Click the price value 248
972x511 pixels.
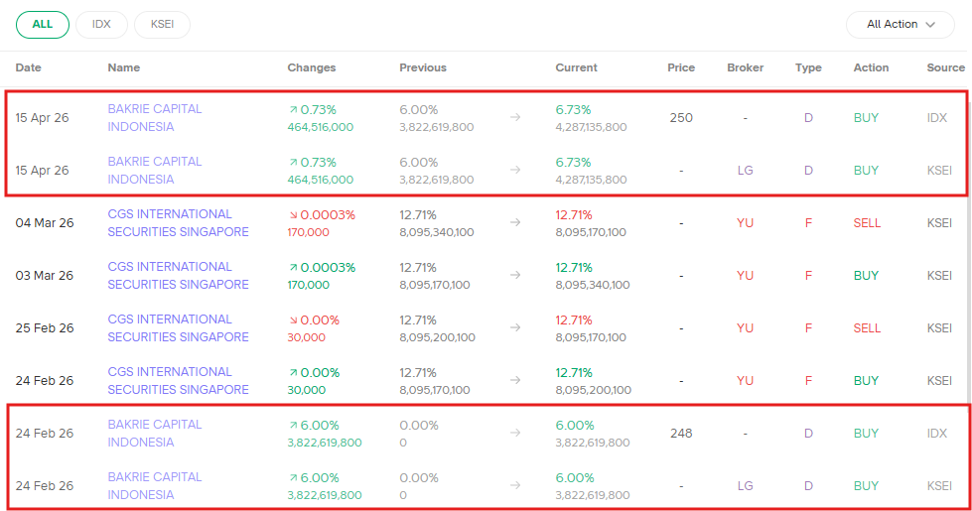681,434
